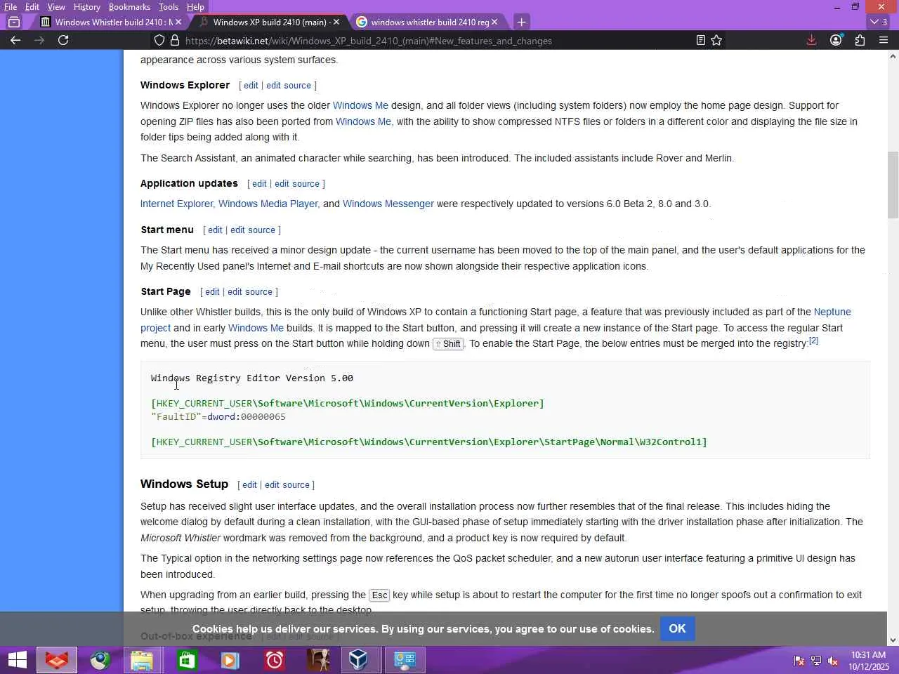The height and width of the screenshot is (674, 899).
Task: Edit source of the Application updates section
Action: point(297,184)
